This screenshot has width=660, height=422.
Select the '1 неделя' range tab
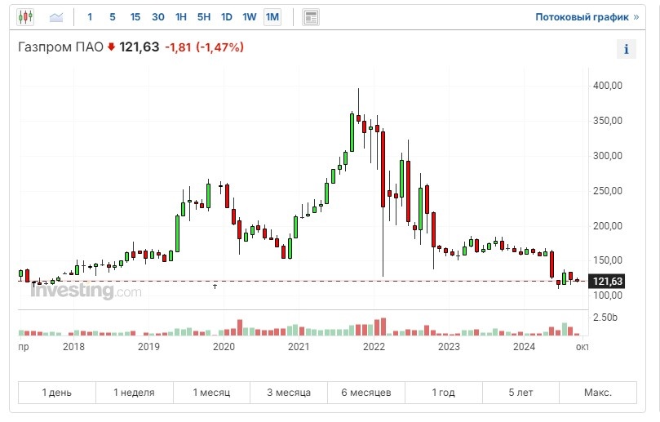[135, 393]
